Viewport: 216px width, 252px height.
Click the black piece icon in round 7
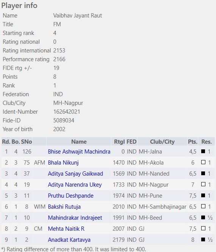203,217
